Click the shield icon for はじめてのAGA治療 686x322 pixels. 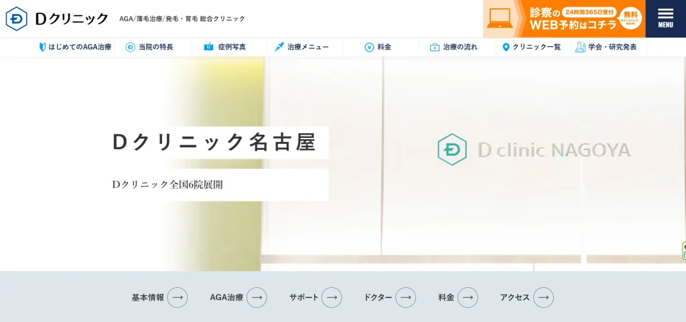tap(42, 48)
